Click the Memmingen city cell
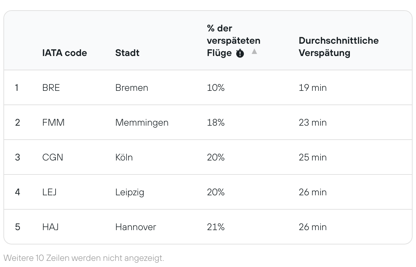Viewport: 416px width, 267px height. (x=142, y=123)
